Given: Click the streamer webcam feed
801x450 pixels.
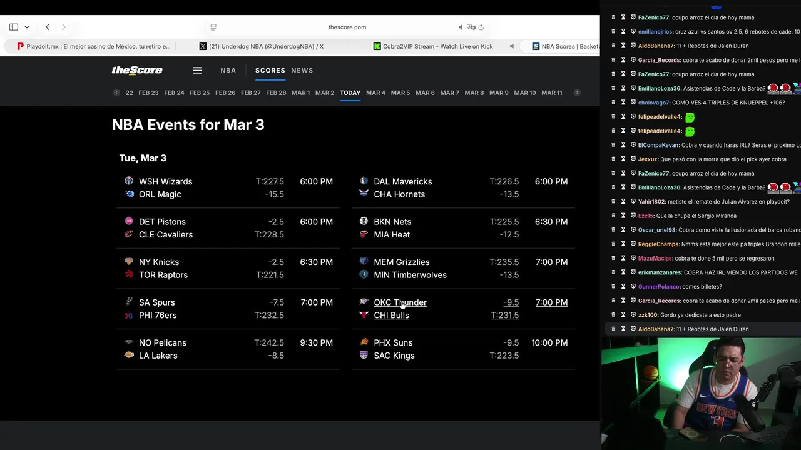Looking at the screenshot, I should 701,394.
